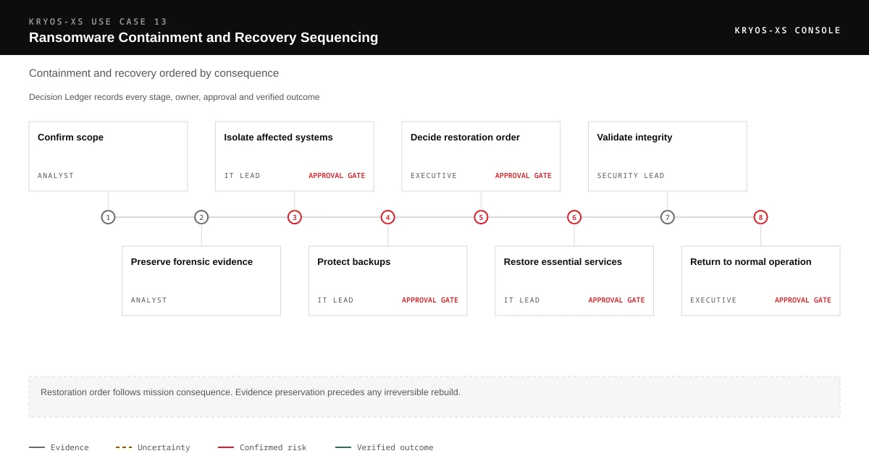The height and width of the screenshot is (456, 869).
Task: Click the KRYOS-XS USE CASE 13 label
Action: pos(98,22)
